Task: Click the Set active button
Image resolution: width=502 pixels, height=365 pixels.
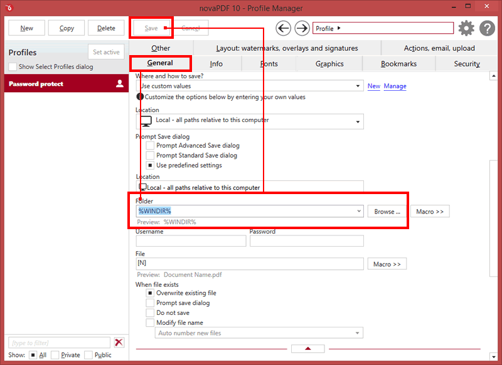Action: point(106,52)
